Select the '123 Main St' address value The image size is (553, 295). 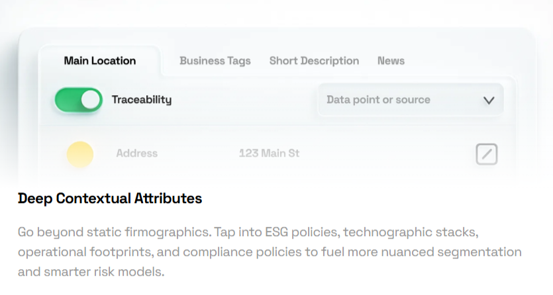point(269,153)
